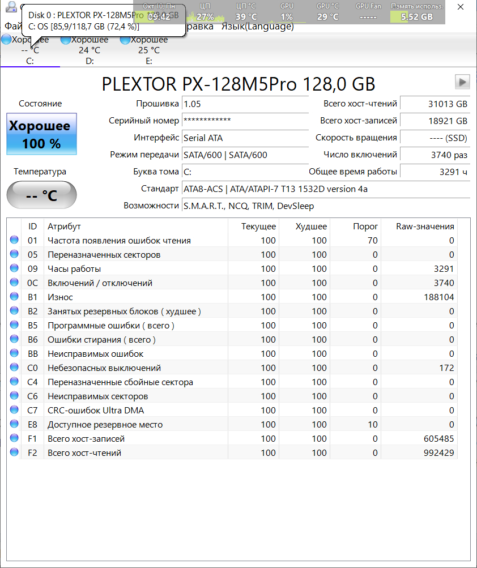Click the GPU °C 29 °C overlay widget
477x568 pixels.
pos(327,12)
